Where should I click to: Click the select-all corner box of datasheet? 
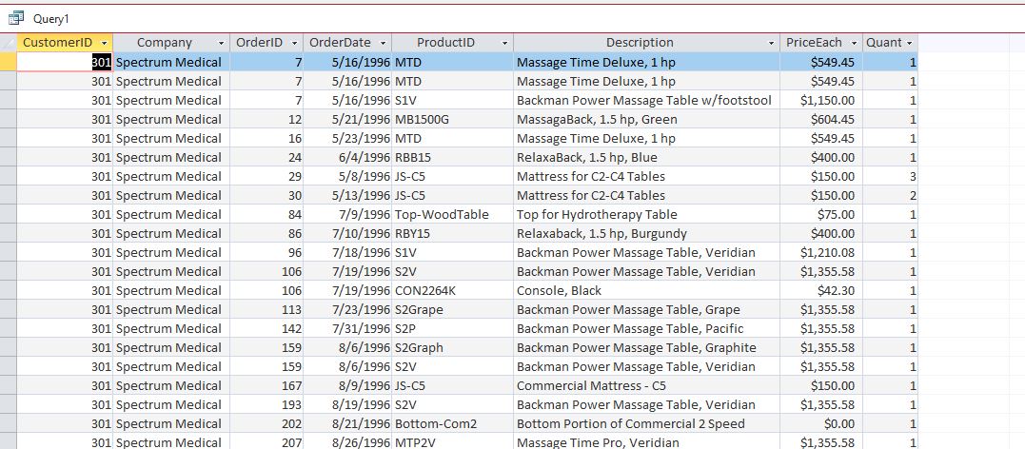pos(9,43)
